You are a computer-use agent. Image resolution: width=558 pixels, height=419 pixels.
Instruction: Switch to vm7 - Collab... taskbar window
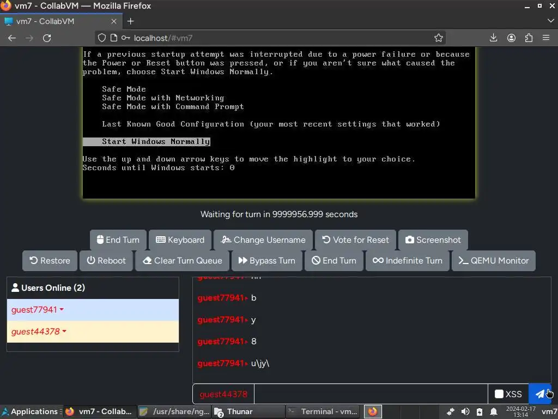click(x=100, y=411)
